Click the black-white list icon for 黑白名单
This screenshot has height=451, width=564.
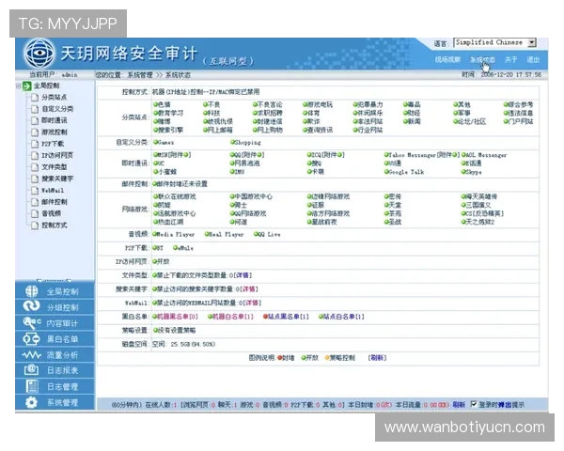coord(32,338)
